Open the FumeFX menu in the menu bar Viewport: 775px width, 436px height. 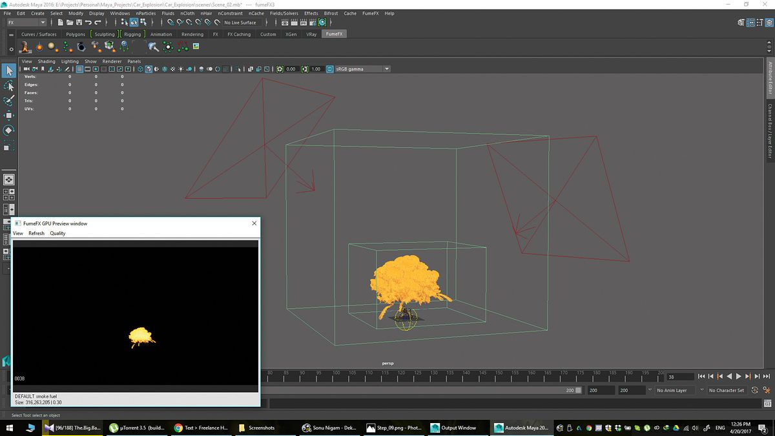pos(371,13)
